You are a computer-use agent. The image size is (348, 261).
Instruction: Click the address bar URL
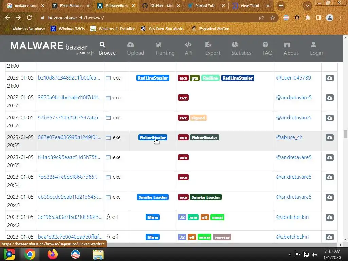point(76,18)
